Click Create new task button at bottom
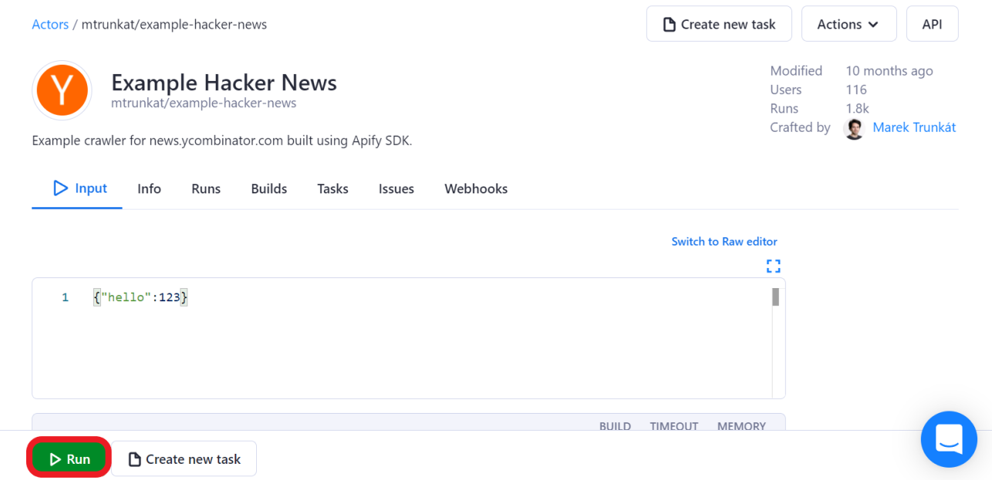The image size is (992, 480). [x=184, y=459]
